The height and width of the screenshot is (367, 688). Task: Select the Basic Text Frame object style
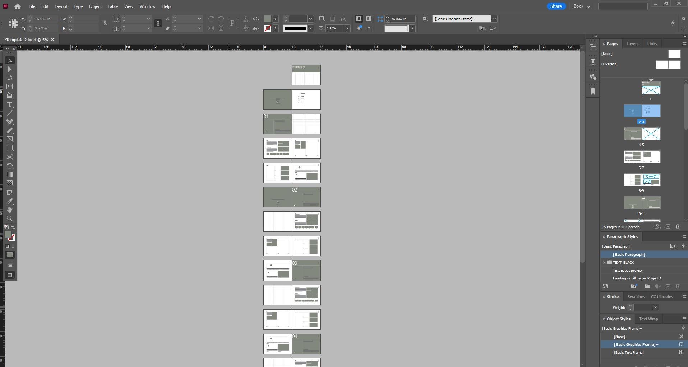tap(628, 352)
